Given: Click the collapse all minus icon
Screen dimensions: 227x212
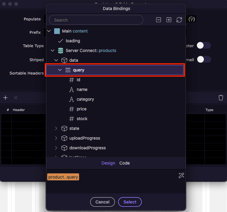Looking at the screenshot, I should click(158, 20).
